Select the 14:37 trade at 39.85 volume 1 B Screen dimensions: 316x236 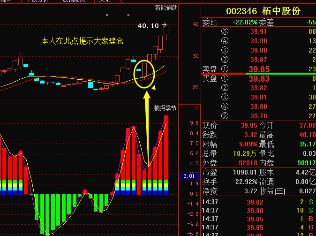[259, 219]
